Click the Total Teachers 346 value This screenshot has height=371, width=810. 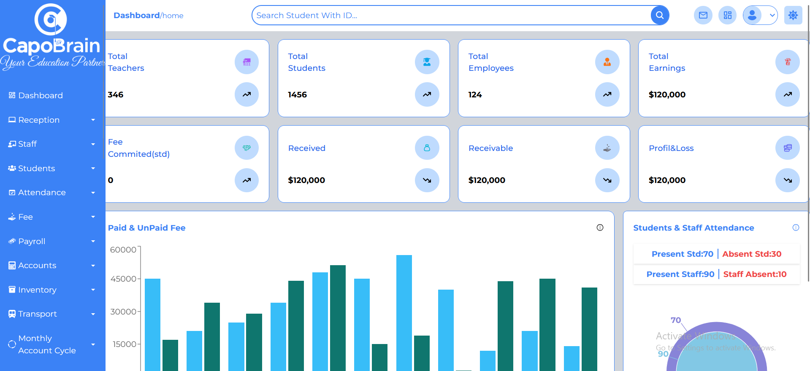[x=116, y=95]
